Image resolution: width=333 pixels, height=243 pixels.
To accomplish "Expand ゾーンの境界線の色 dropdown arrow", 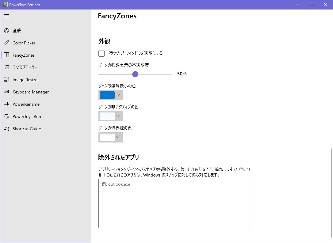I will [x=118, y=137].
